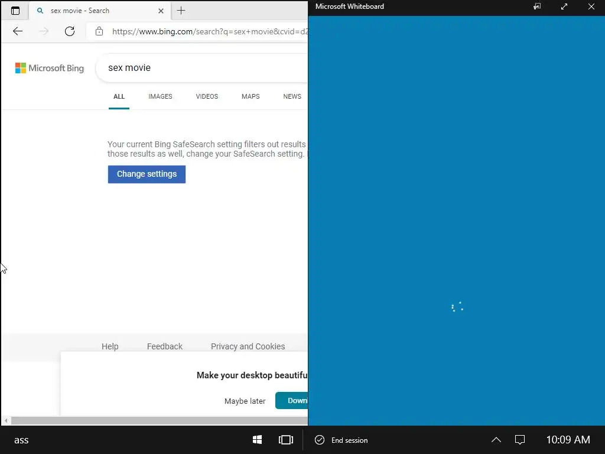
Task: Open Task View from the taskbar
Action: click(x=286, y=440)
